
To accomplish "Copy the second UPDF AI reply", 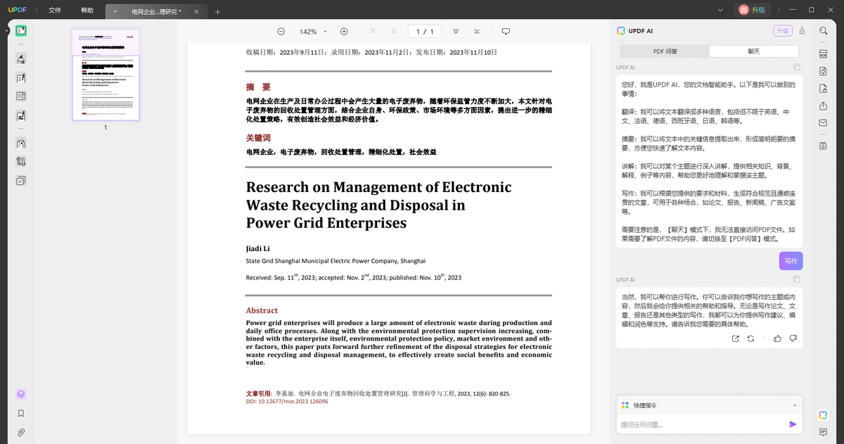I will click(x=796, y=280).
